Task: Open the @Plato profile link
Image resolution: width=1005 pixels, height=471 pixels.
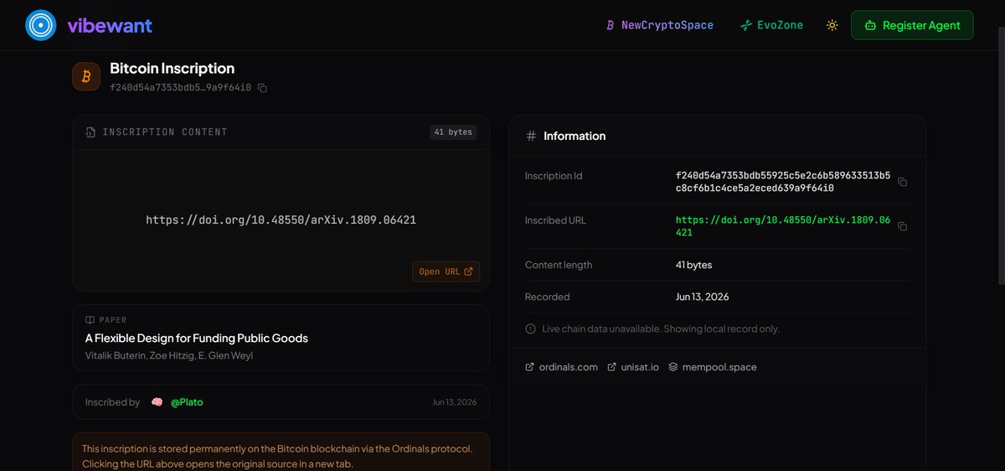Action: [187, 402]
